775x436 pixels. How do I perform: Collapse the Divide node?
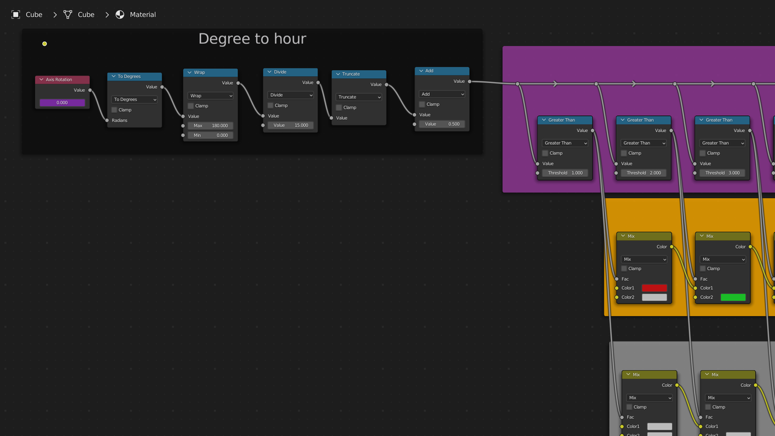tap(269, 71)
